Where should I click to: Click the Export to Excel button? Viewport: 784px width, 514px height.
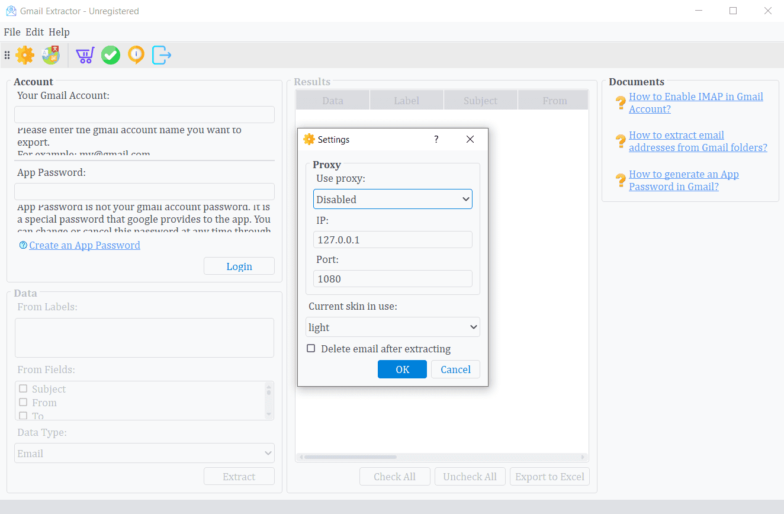(x=550, y=476)
